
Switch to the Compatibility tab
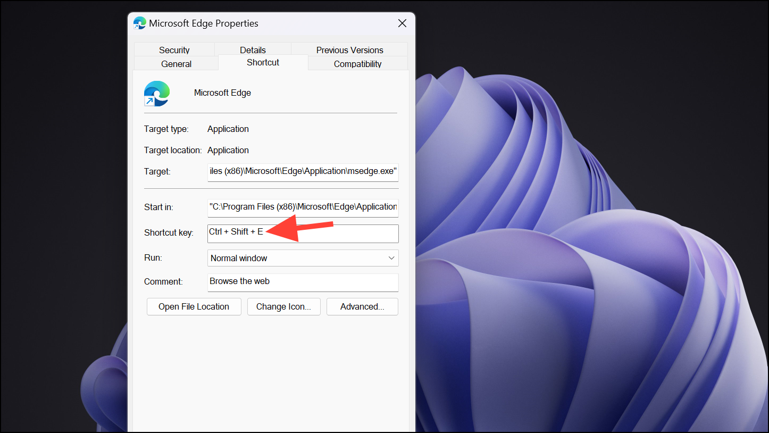point(357,63)
